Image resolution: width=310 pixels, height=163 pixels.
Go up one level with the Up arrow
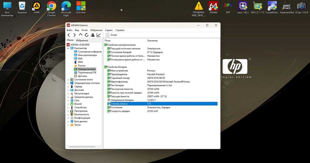tap(81, 35)
